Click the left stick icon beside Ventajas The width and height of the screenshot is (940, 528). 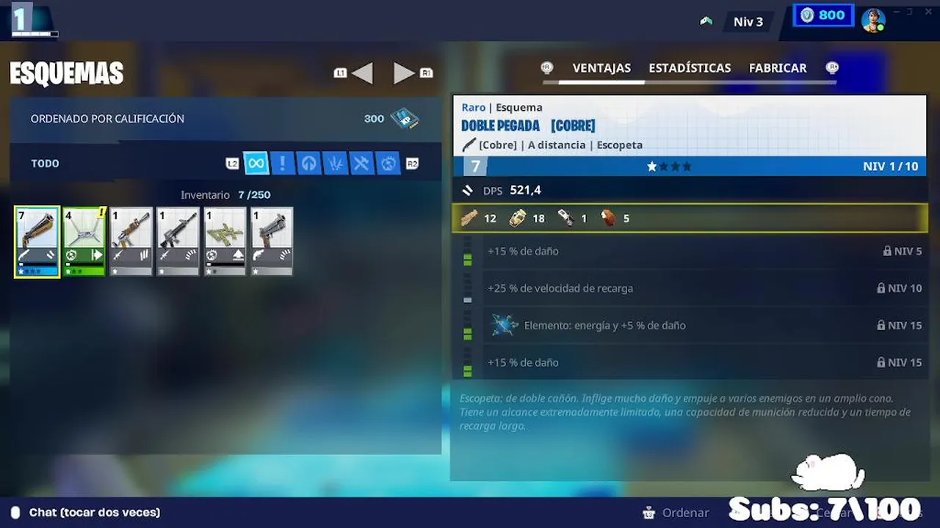tap(546, 67)
